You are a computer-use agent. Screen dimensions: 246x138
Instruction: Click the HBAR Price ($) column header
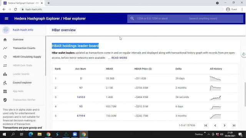pyautogui.click(x=143, y=69)
